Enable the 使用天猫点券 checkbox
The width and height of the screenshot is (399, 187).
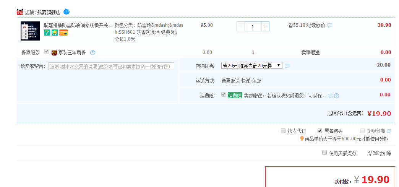(324, 152)
